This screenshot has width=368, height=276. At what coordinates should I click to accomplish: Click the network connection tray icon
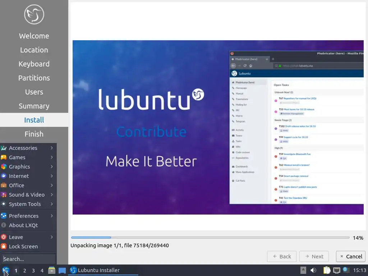point(336,270)
